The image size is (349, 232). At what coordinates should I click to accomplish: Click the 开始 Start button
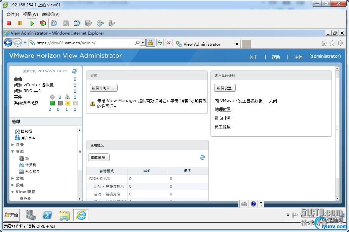(x=11, y=215)
